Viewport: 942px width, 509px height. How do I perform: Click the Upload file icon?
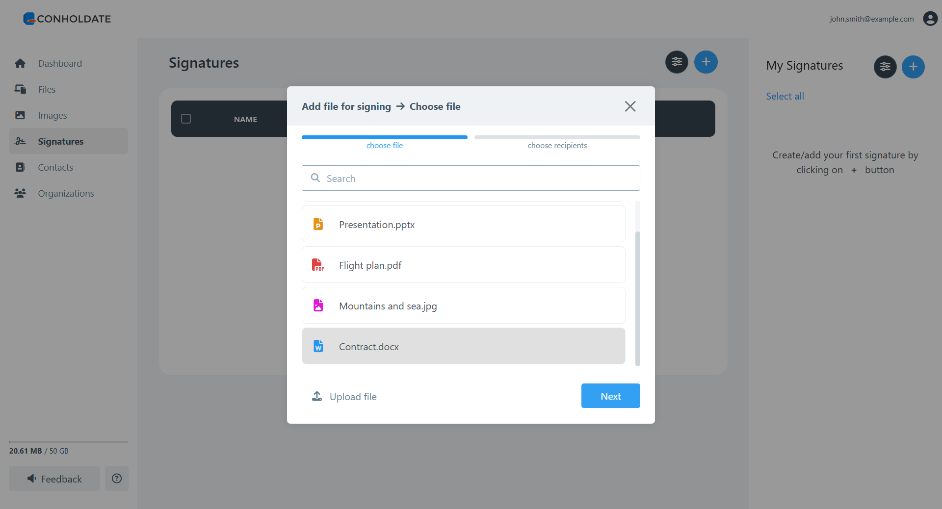pos(317,396)
